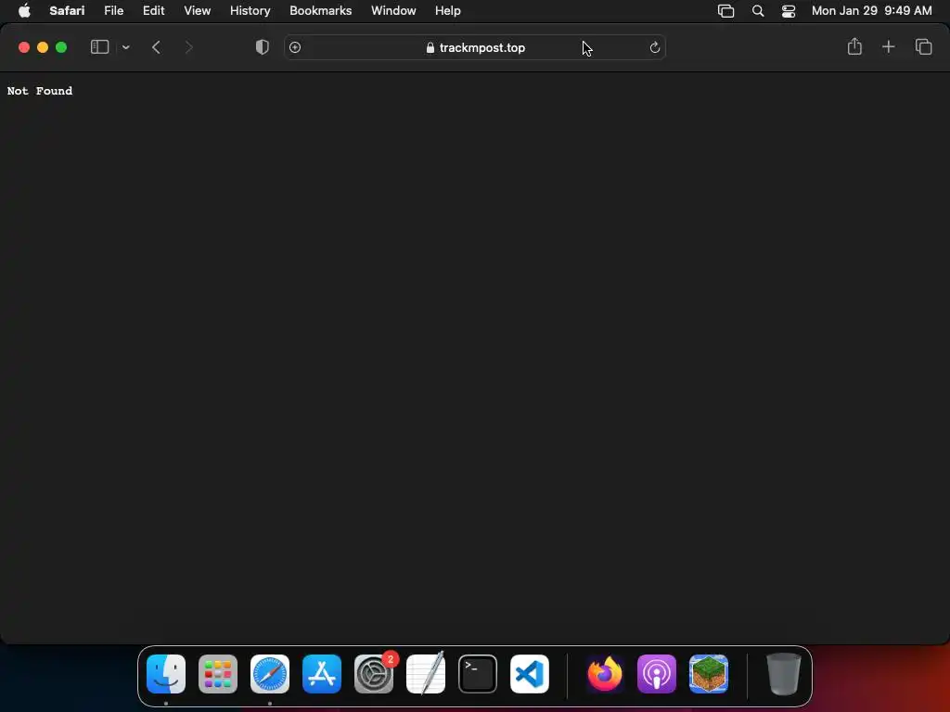Open TextEdit from the Dock

click(426, 674)
